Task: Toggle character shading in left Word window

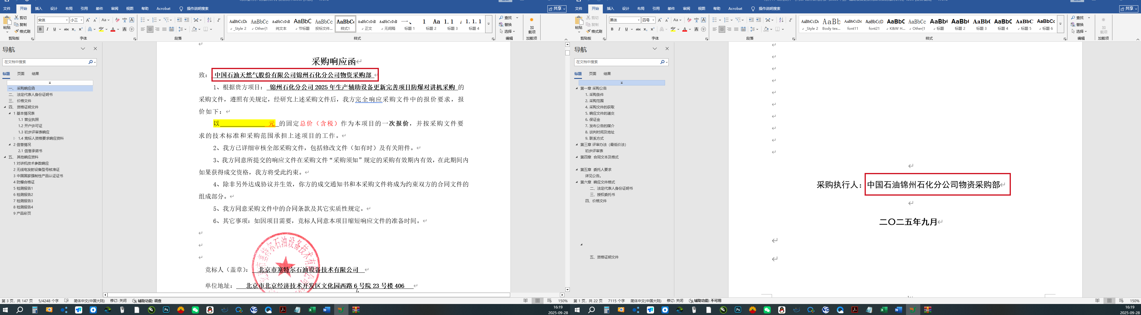Action: 124,29
